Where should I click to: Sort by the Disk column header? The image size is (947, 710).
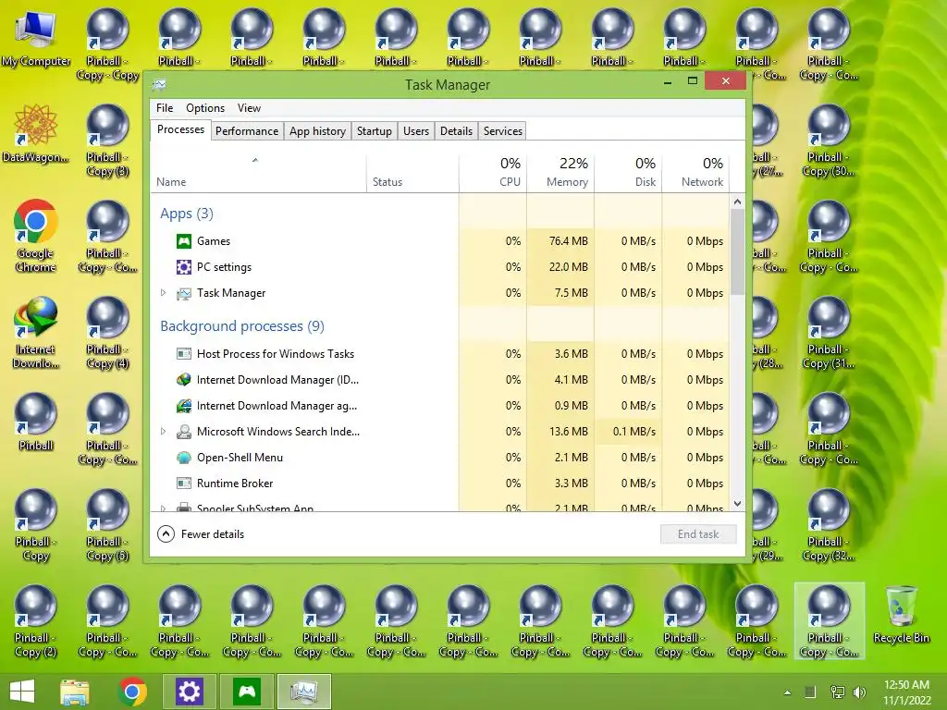click(628, 173)
